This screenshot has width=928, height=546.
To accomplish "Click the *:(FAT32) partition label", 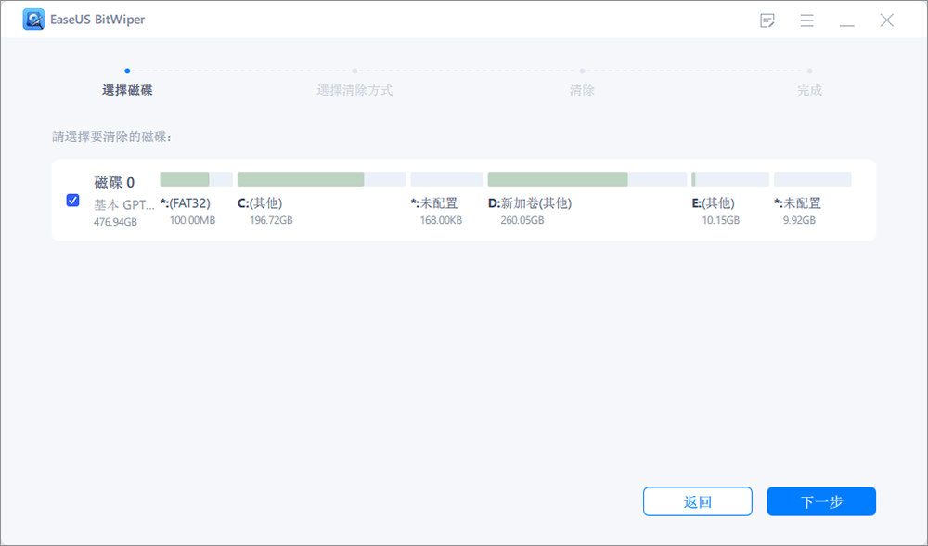I will click(186, 203).
